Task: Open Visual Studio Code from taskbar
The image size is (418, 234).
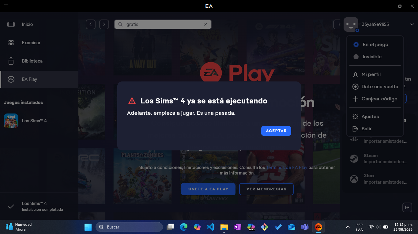Action: [x=210, y=227]
